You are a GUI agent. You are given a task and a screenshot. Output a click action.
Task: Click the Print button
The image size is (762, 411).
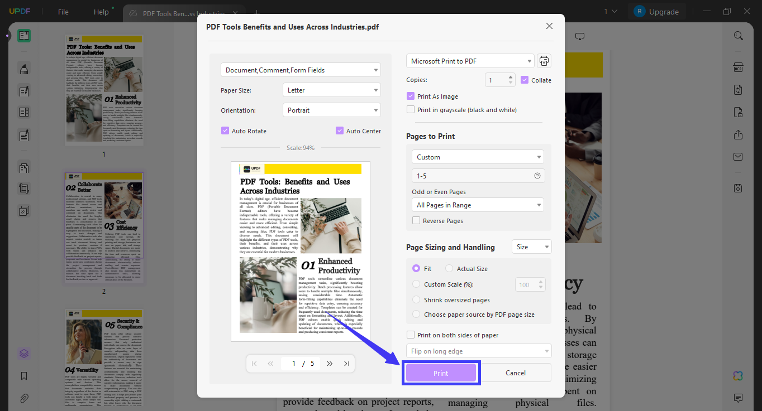(441, 373)
